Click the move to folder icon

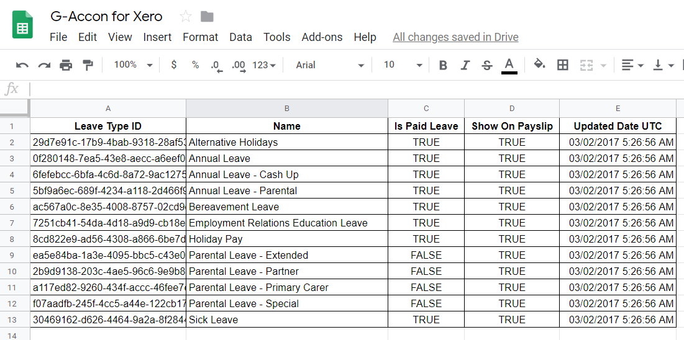[x=207, y=17]
